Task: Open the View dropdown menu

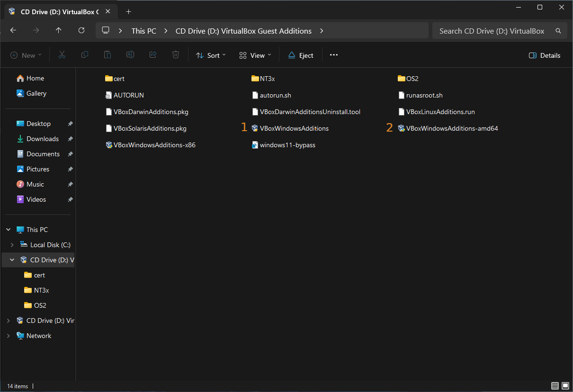Action: tap(255, 55)
